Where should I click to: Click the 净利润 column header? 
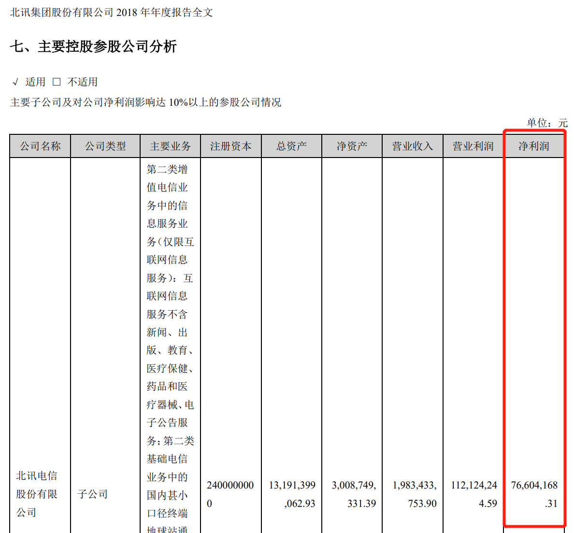pos(534,146)
